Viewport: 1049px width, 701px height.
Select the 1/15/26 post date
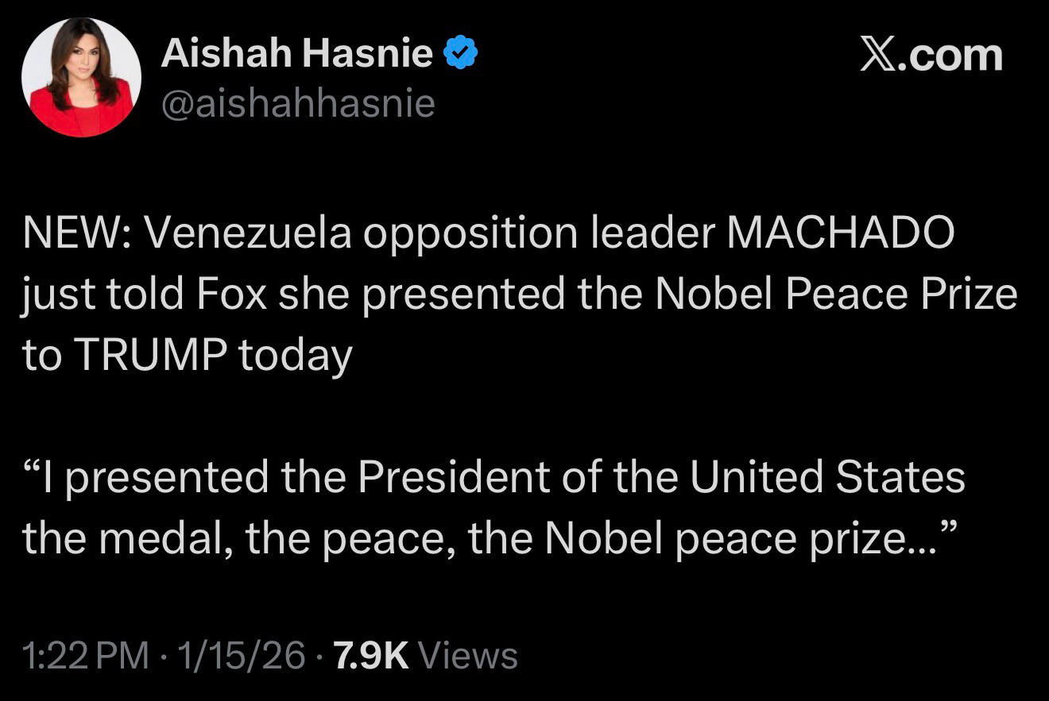[x=242, y=656]
